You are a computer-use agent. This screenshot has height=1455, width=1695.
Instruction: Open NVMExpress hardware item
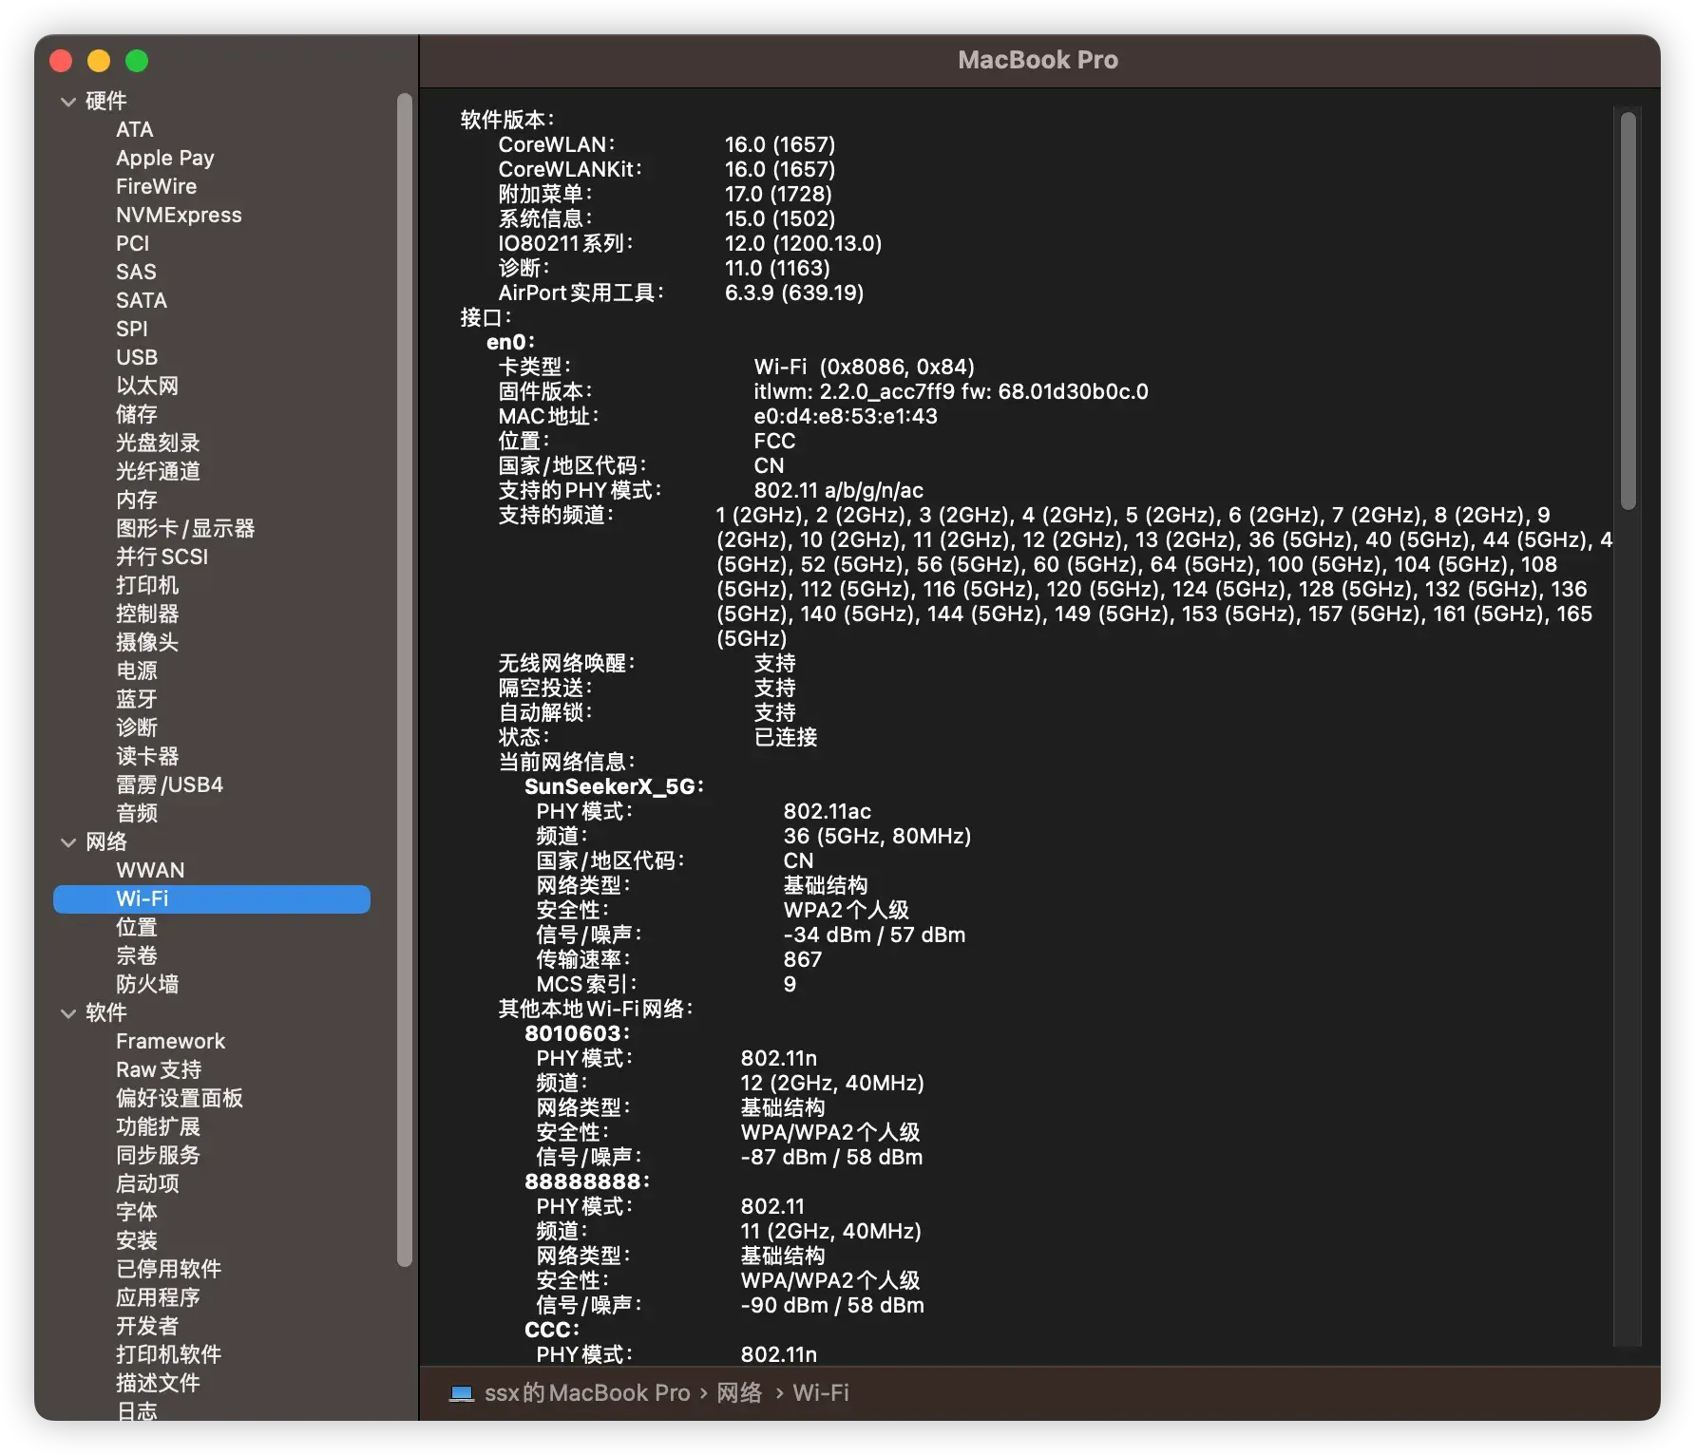[179, 216]
